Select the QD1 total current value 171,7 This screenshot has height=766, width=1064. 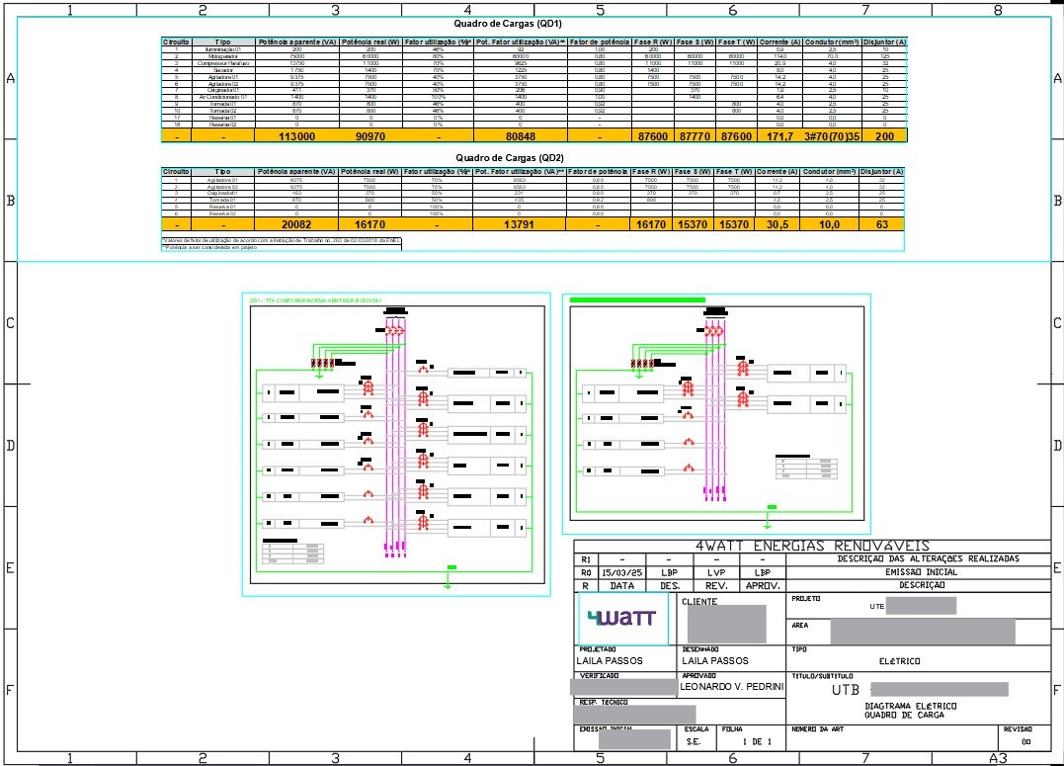(x=779, y=136)
